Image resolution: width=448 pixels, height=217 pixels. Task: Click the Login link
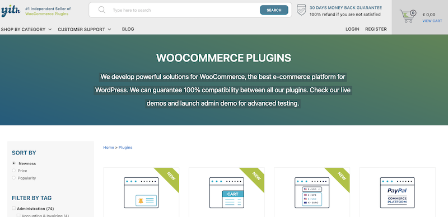352,29
